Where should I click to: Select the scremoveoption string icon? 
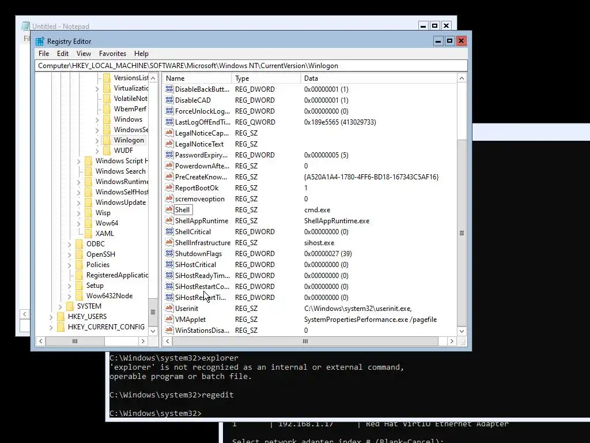tap(169, 198)
